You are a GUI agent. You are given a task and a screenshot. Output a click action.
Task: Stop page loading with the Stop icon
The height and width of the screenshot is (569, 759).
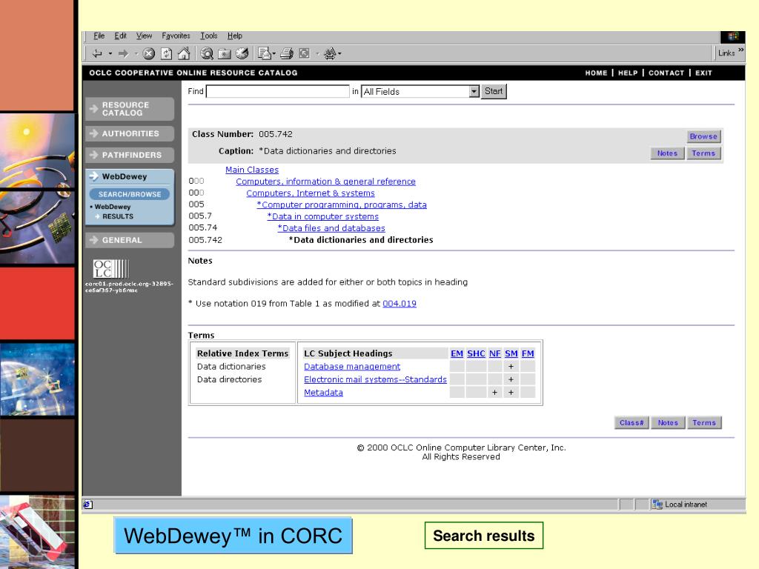[x=148, y=53]
